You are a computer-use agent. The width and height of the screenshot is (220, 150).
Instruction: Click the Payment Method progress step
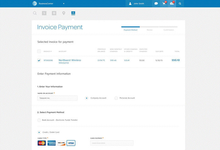[x=130, y=30]
